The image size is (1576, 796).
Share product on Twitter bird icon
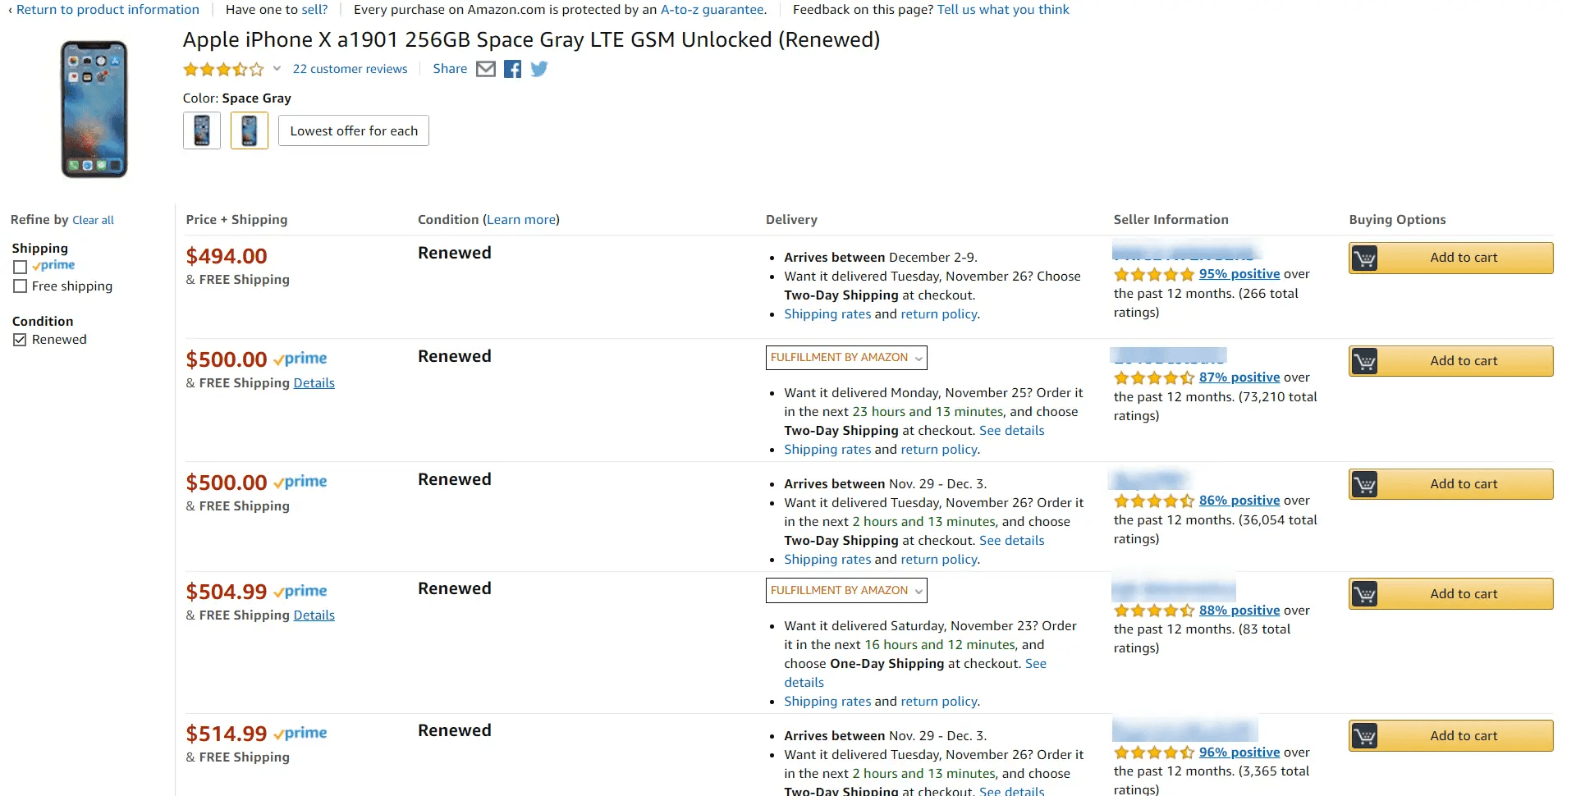538,69
